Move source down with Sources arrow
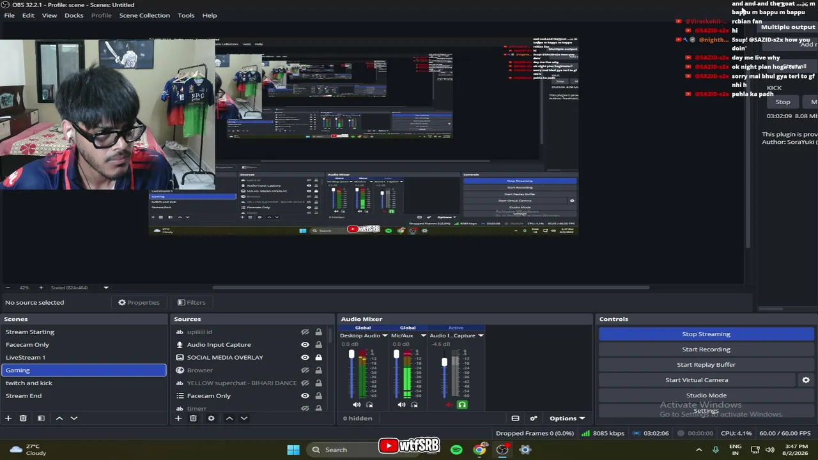Image resolution: width=818 pixels, height=460 pixels. point(244,418)
